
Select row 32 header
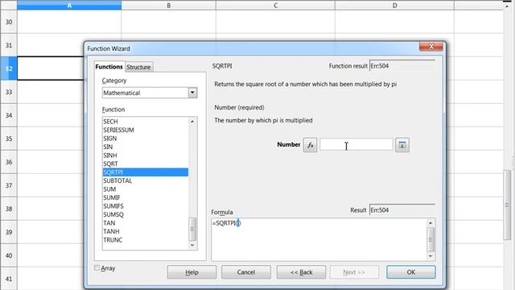click(9, 68)
